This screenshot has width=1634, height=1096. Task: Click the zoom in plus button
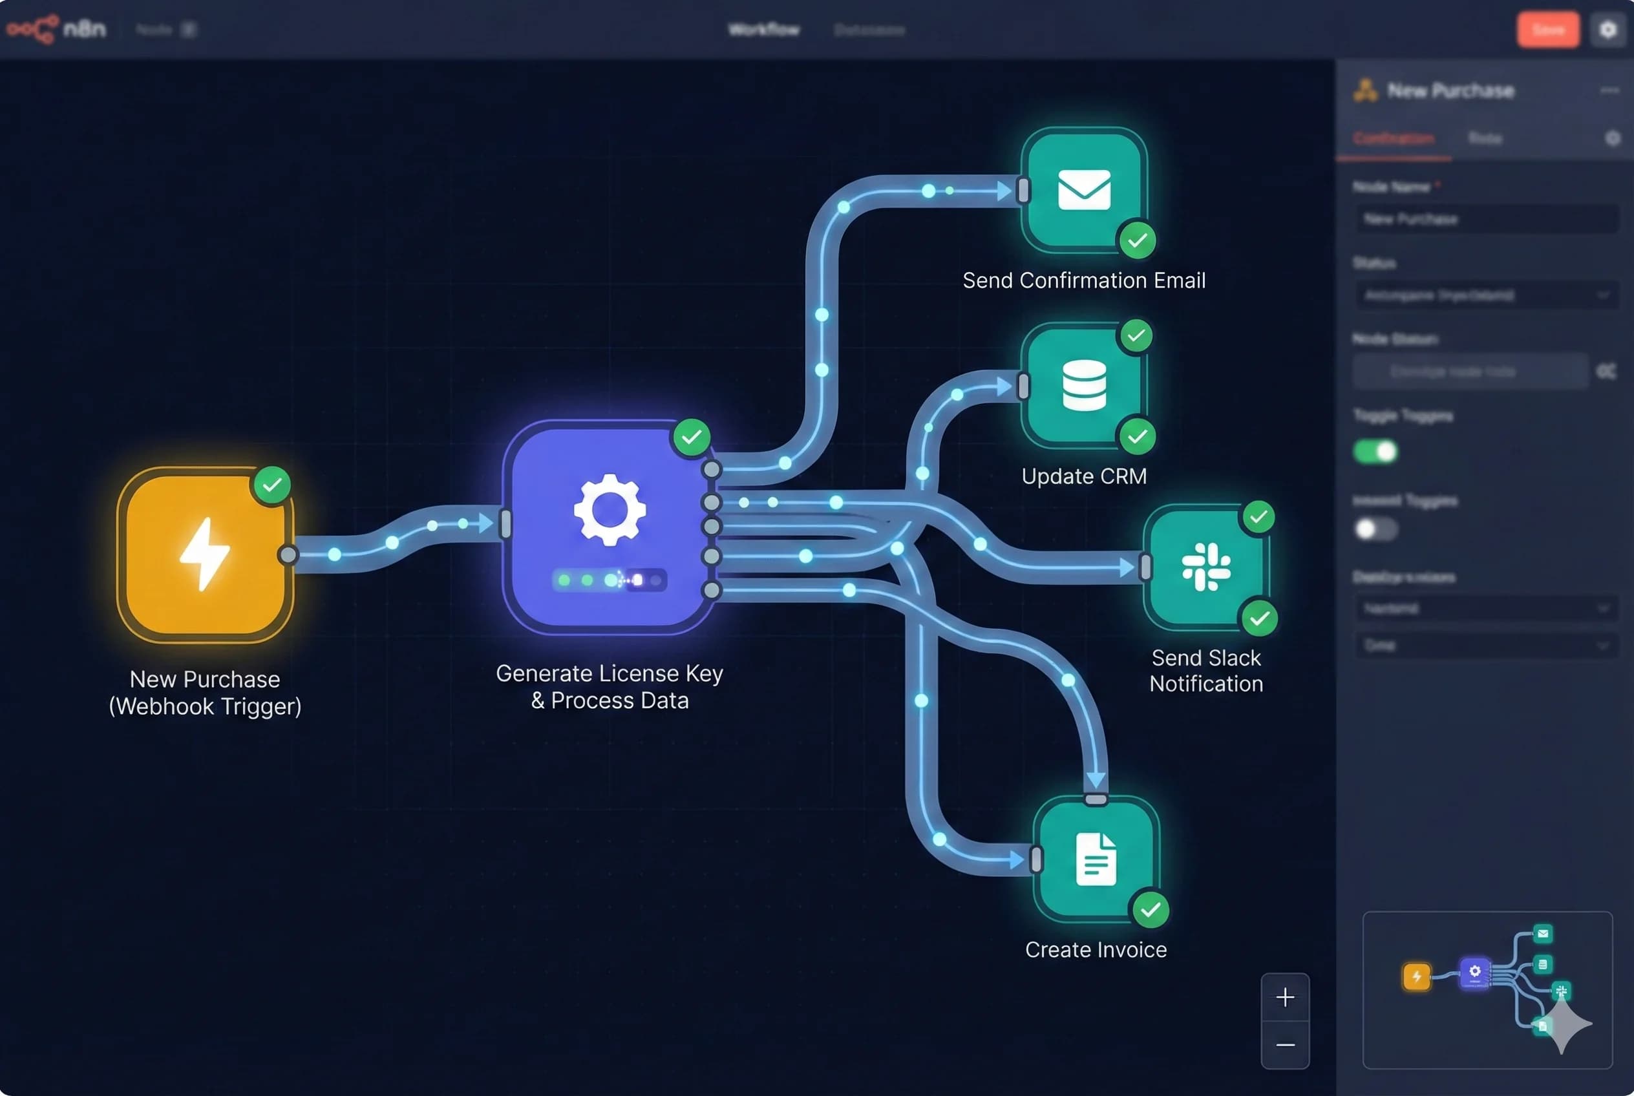(1285, 997)
